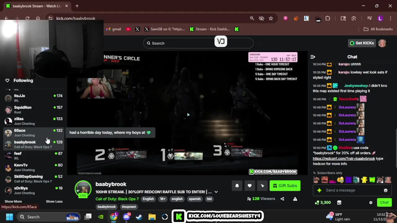This screenshot has width=397, height=223.
Task: Bookmark this page with the star icon
Action: tap(271, 18)
